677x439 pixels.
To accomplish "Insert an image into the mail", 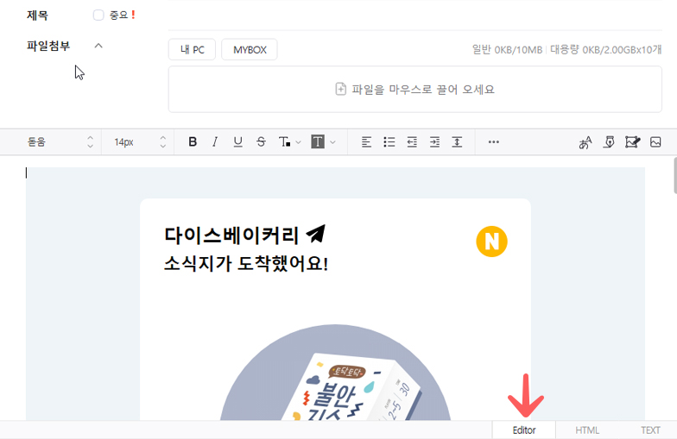I will pos(655,141).
